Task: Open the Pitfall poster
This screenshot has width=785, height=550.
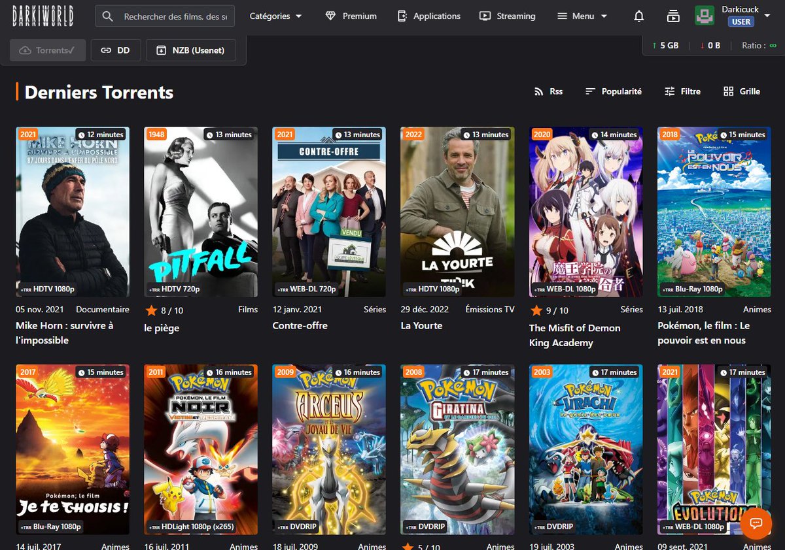Action: tap(201, 212)
